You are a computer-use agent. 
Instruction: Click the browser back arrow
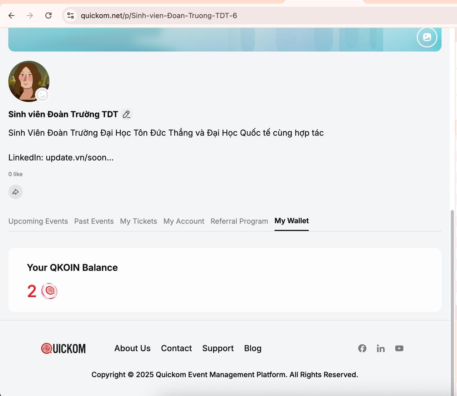pyautogui.click(x=11, y=15)
